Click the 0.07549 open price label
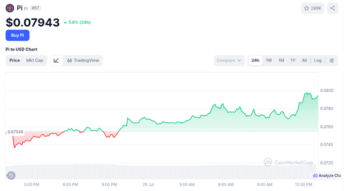This screenshot has width=344, height=191. point(15,132)
